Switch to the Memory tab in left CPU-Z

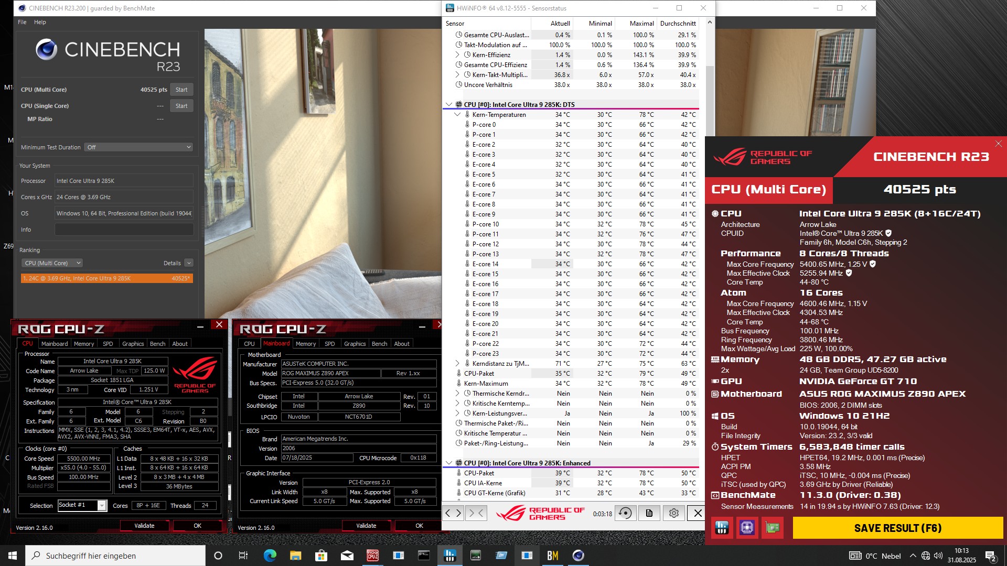coord(84,344)
